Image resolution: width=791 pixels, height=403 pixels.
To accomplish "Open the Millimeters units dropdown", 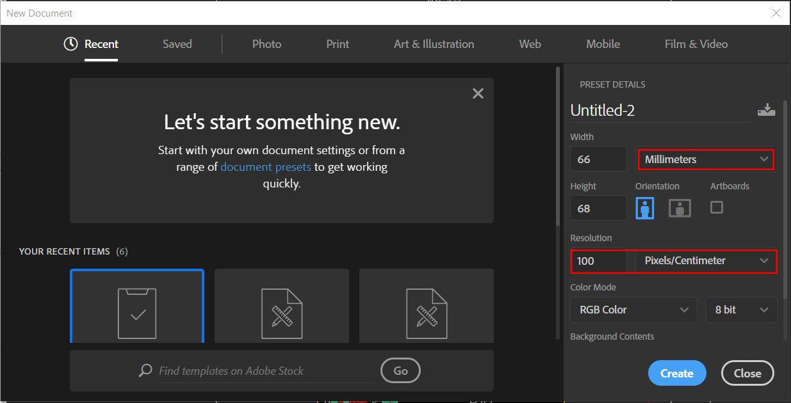I will 705,159.
